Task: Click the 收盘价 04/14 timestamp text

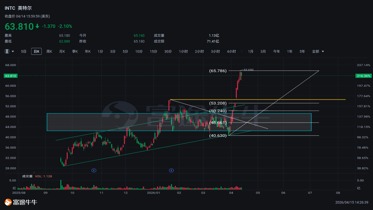Action: [27, 16]
